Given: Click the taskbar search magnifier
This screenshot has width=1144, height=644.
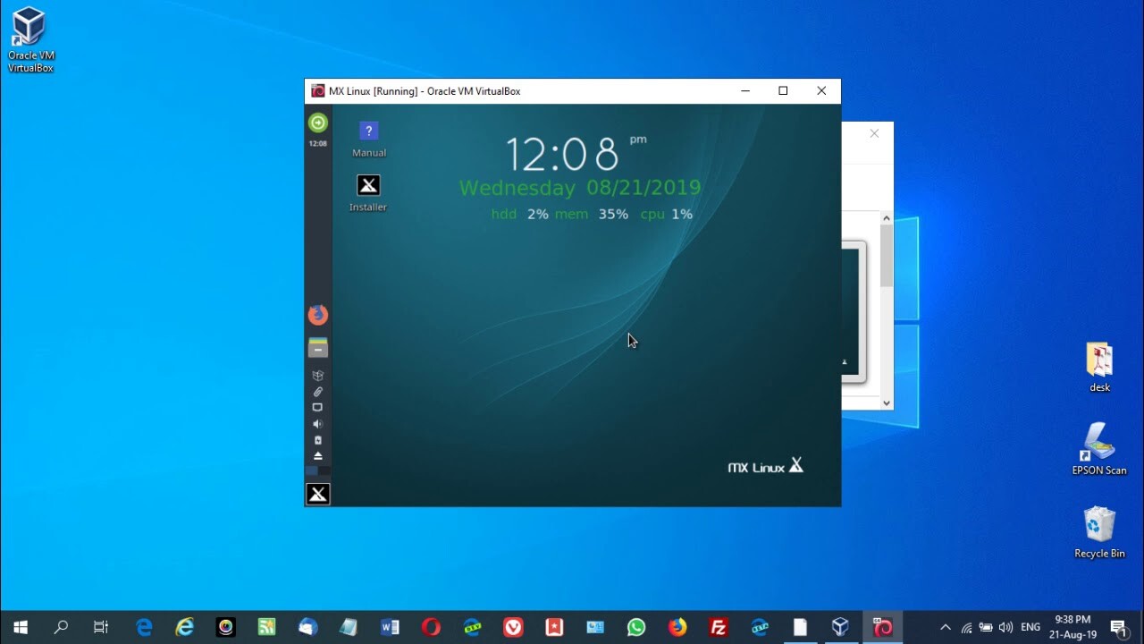Looking at the screenshot, I should 61,627.
